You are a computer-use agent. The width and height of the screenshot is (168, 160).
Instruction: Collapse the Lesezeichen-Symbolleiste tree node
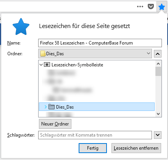[x=41, y=65]
